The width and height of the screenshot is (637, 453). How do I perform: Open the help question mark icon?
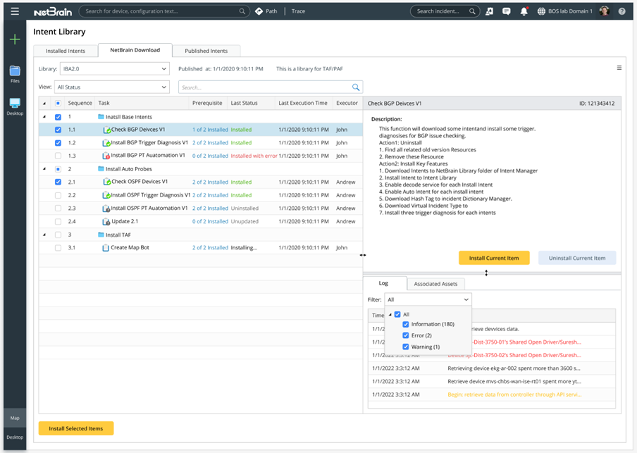(x=621, y=11)
